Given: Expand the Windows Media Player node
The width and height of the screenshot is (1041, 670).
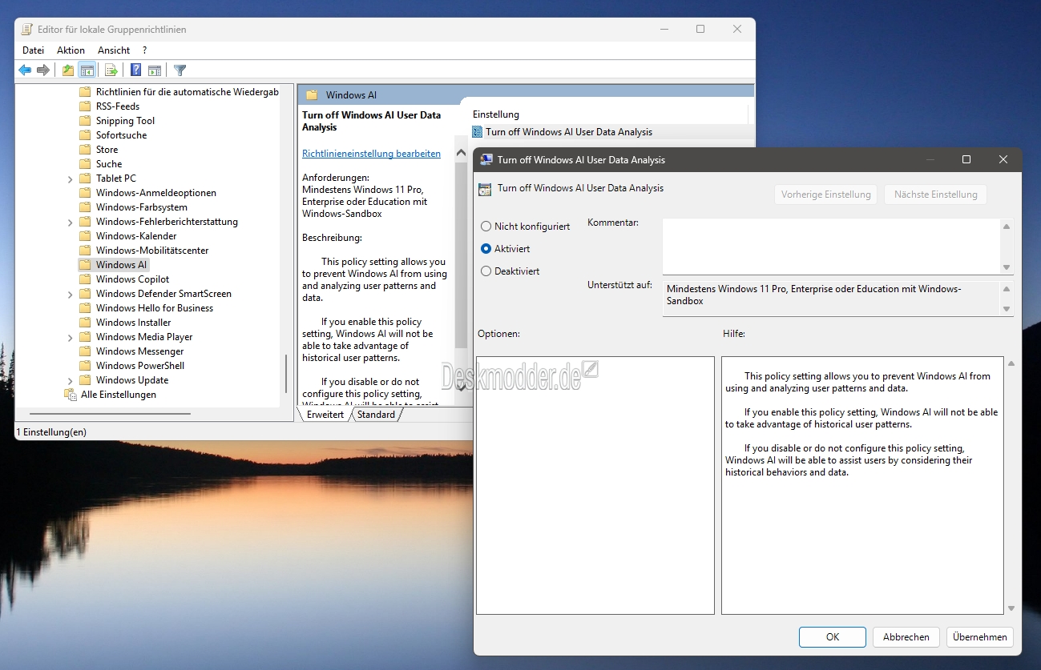Looking at the screenshot, I should pyautogui.click(x=71, y=337).
